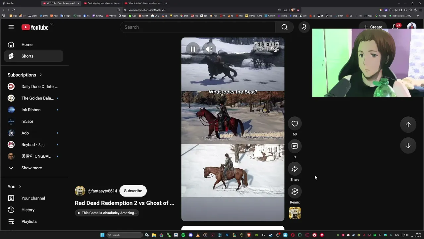Image resolution: width=424 pixels, height=239 pixels.
Task: Open Spotify from the taskbar
Action: point(183,235)
